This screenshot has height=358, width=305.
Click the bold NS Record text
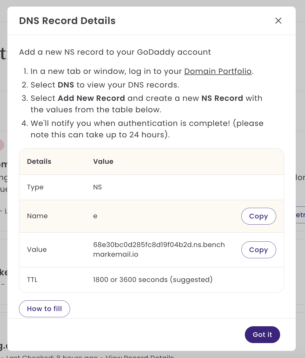click(x=222, y=98)
